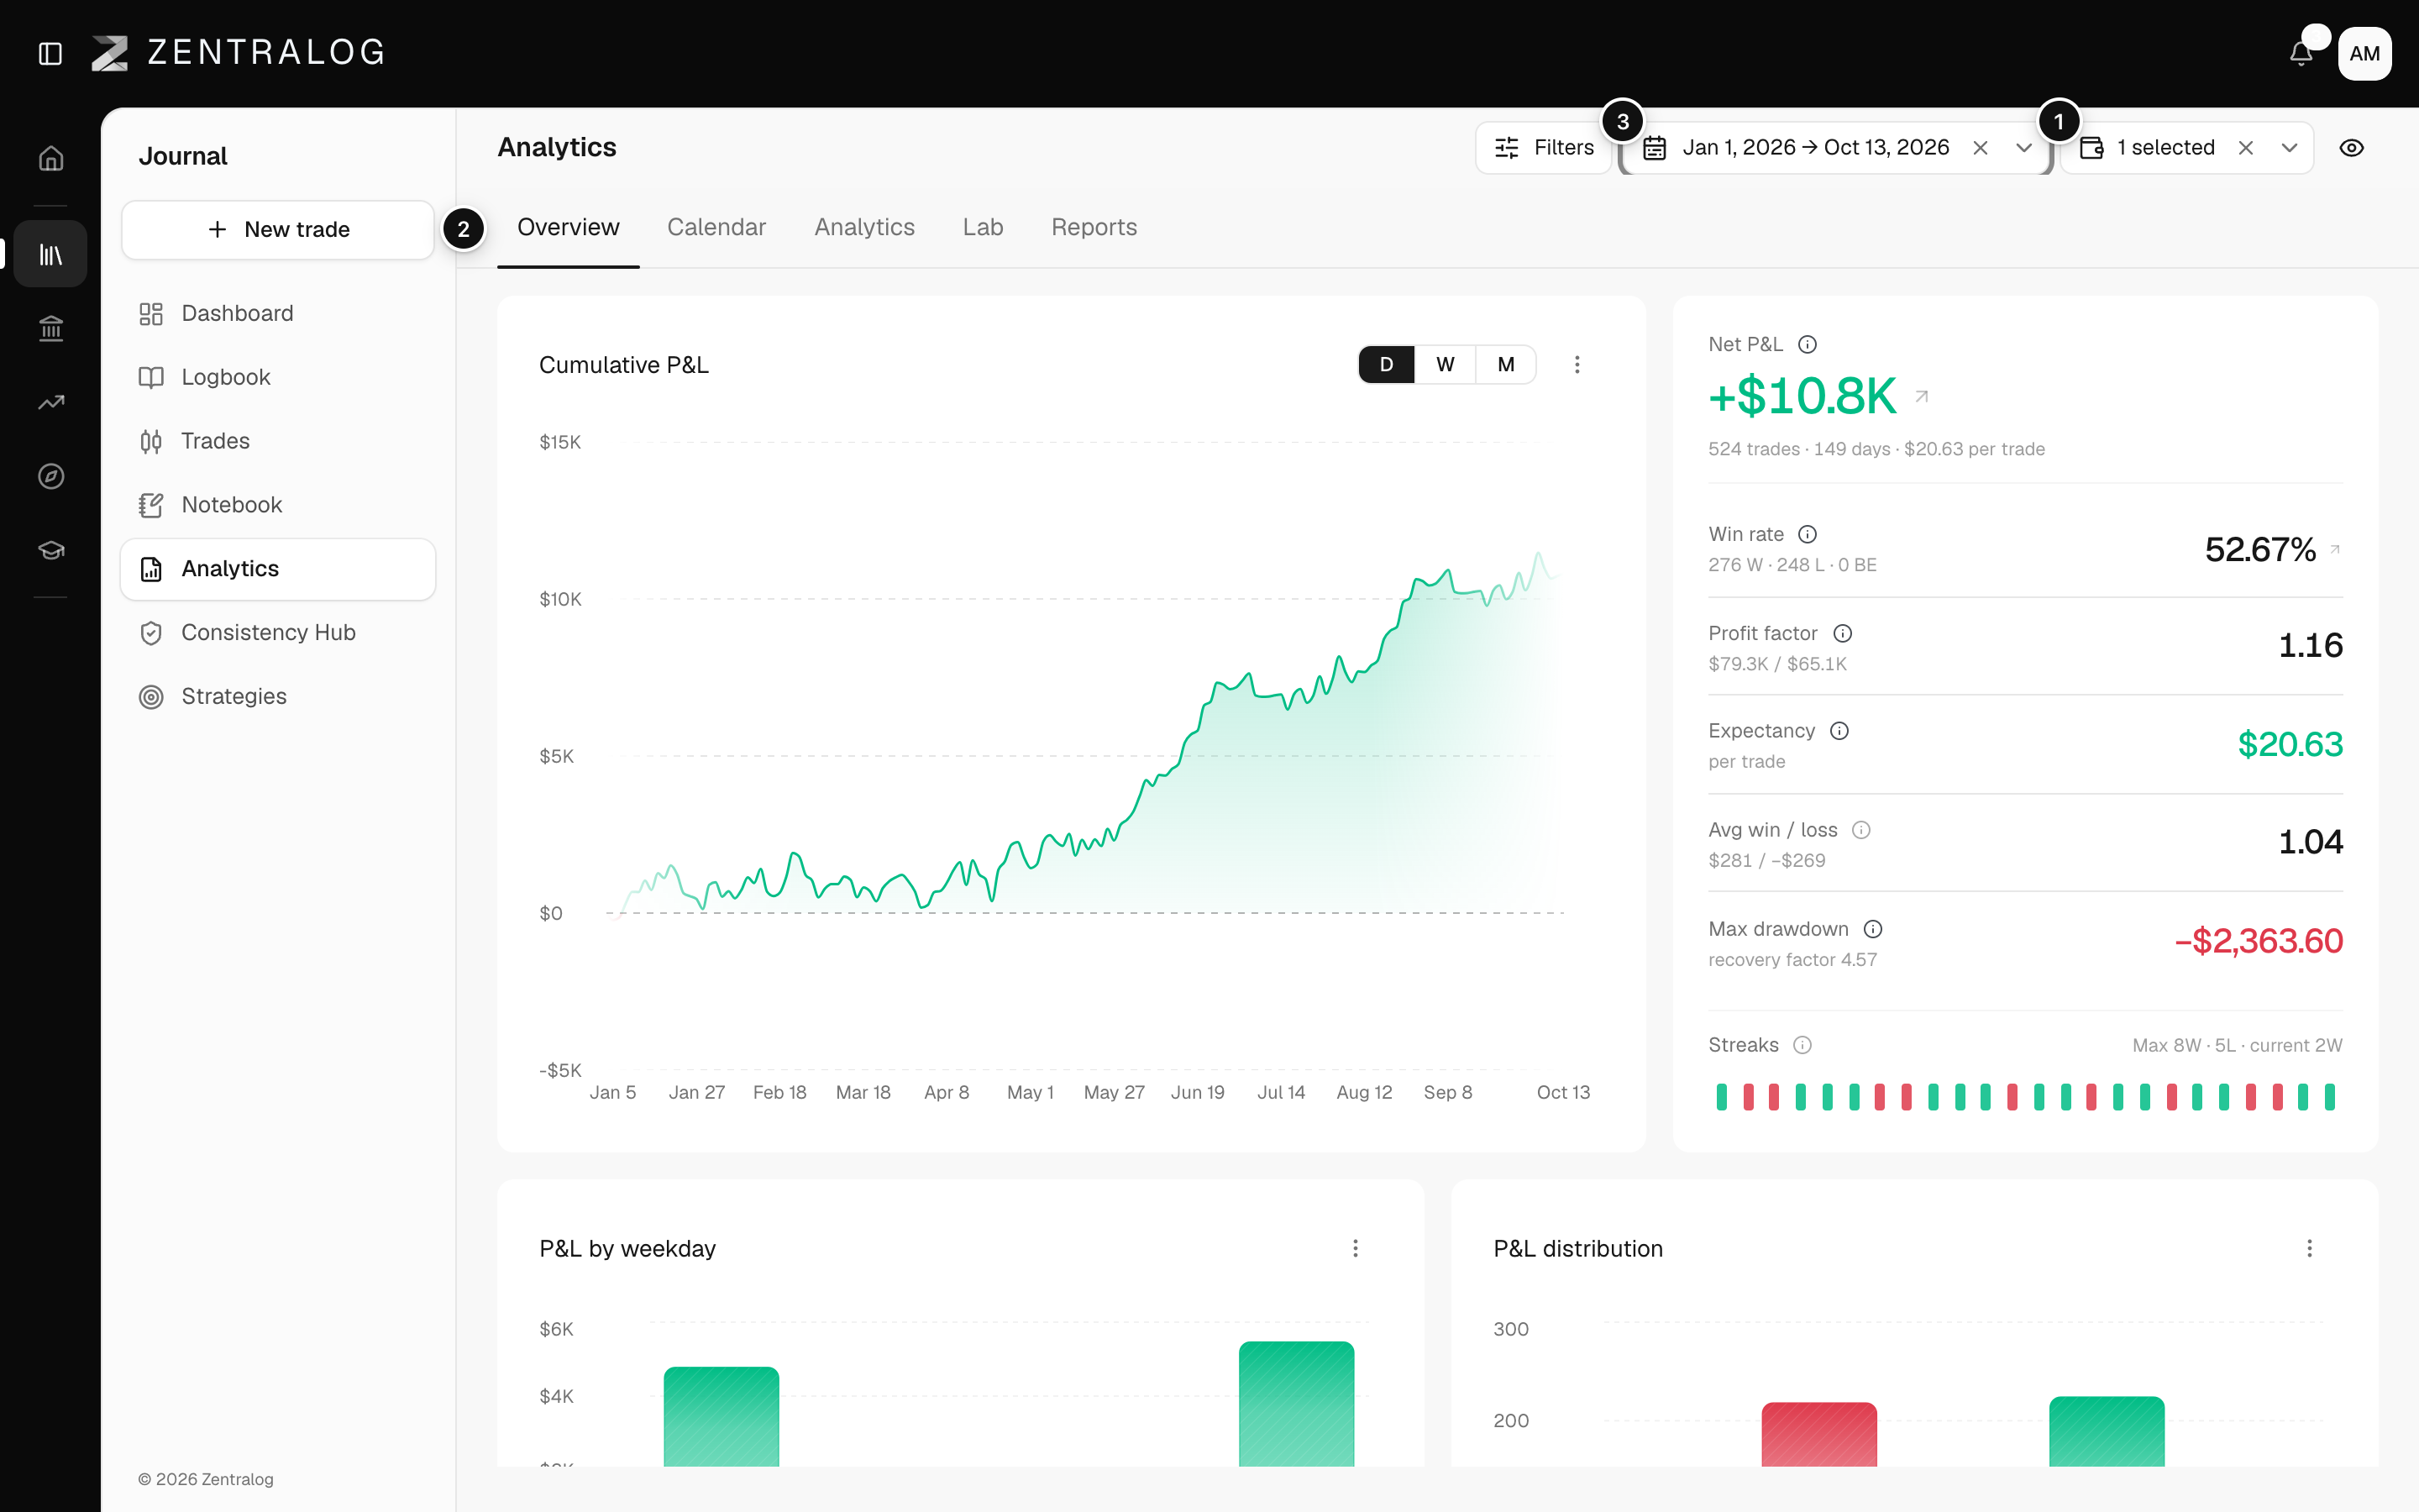Open Notebook in the Journal sidebar
2419x1512 pixels.
pyautogui.click(x=278, y=505)
